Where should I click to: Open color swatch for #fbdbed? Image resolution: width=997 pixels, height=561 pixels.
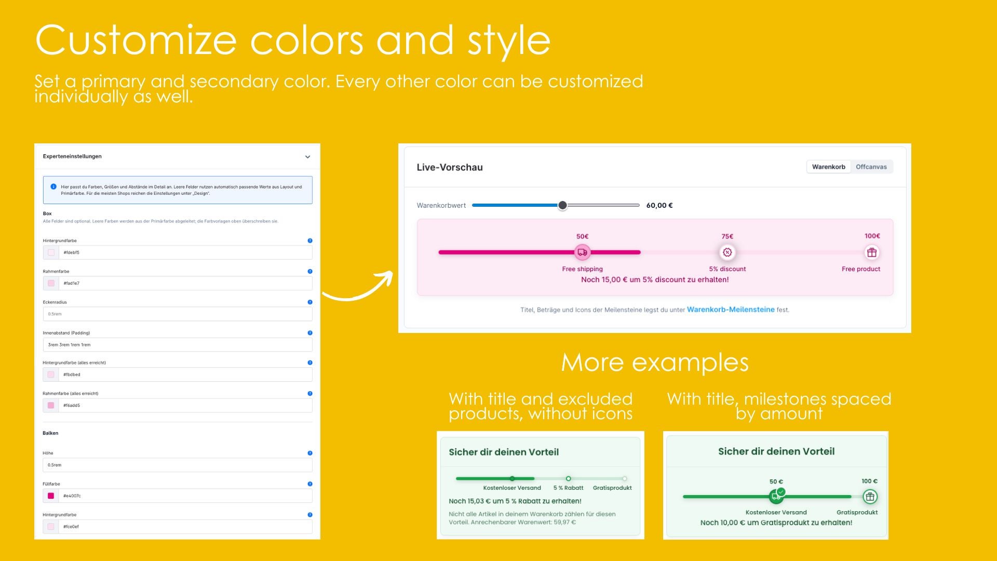point(51,375)
